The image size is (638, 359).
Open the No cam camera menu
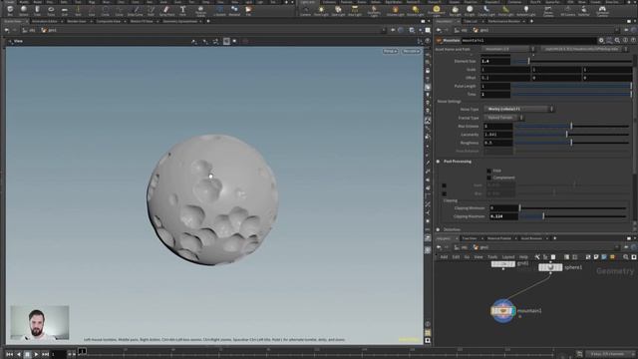411,51
